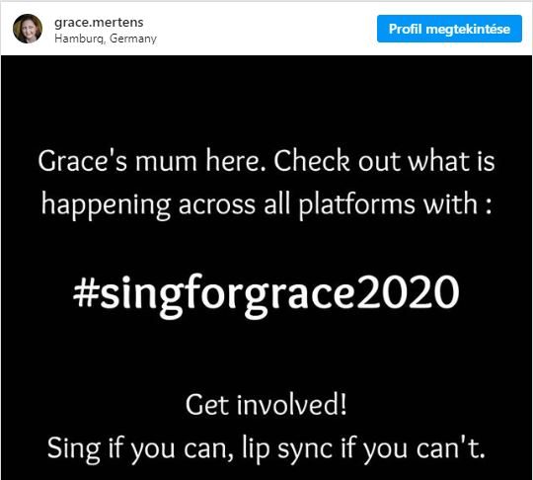Screen dimensions: 533x480
Task: Click the word "across" in the second line
Action: 216,206
